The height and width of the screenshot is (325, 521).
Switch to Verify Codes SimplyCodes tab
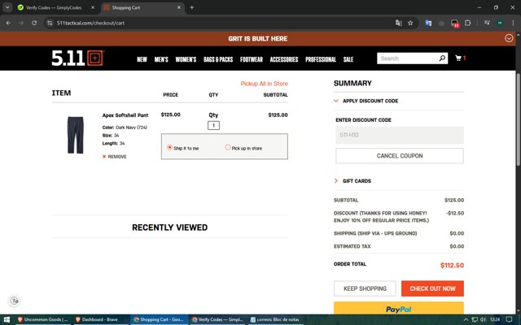(53, 7)
